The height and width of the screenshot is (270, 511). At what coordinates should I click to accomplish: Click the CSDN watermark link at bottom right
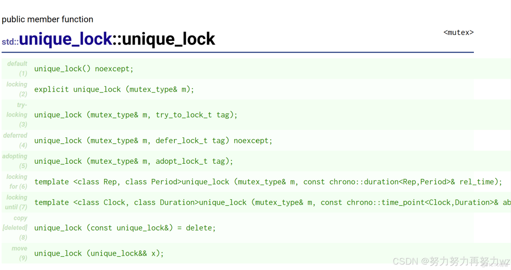point(448,261)
